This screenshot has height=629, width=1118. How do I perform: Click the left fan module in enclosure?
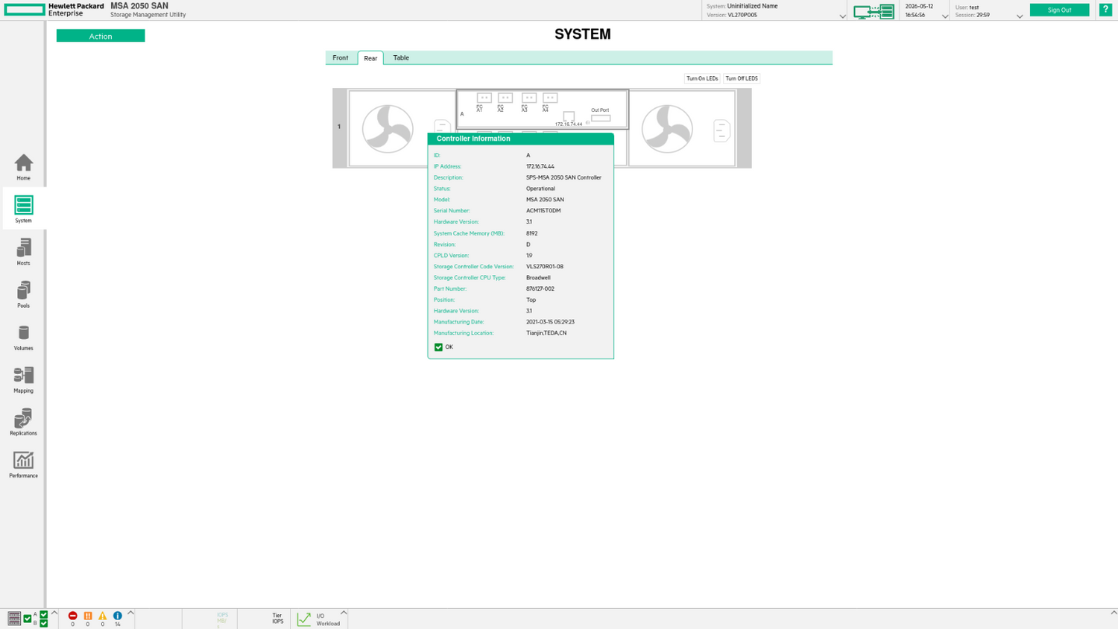[x=388, y=129]
